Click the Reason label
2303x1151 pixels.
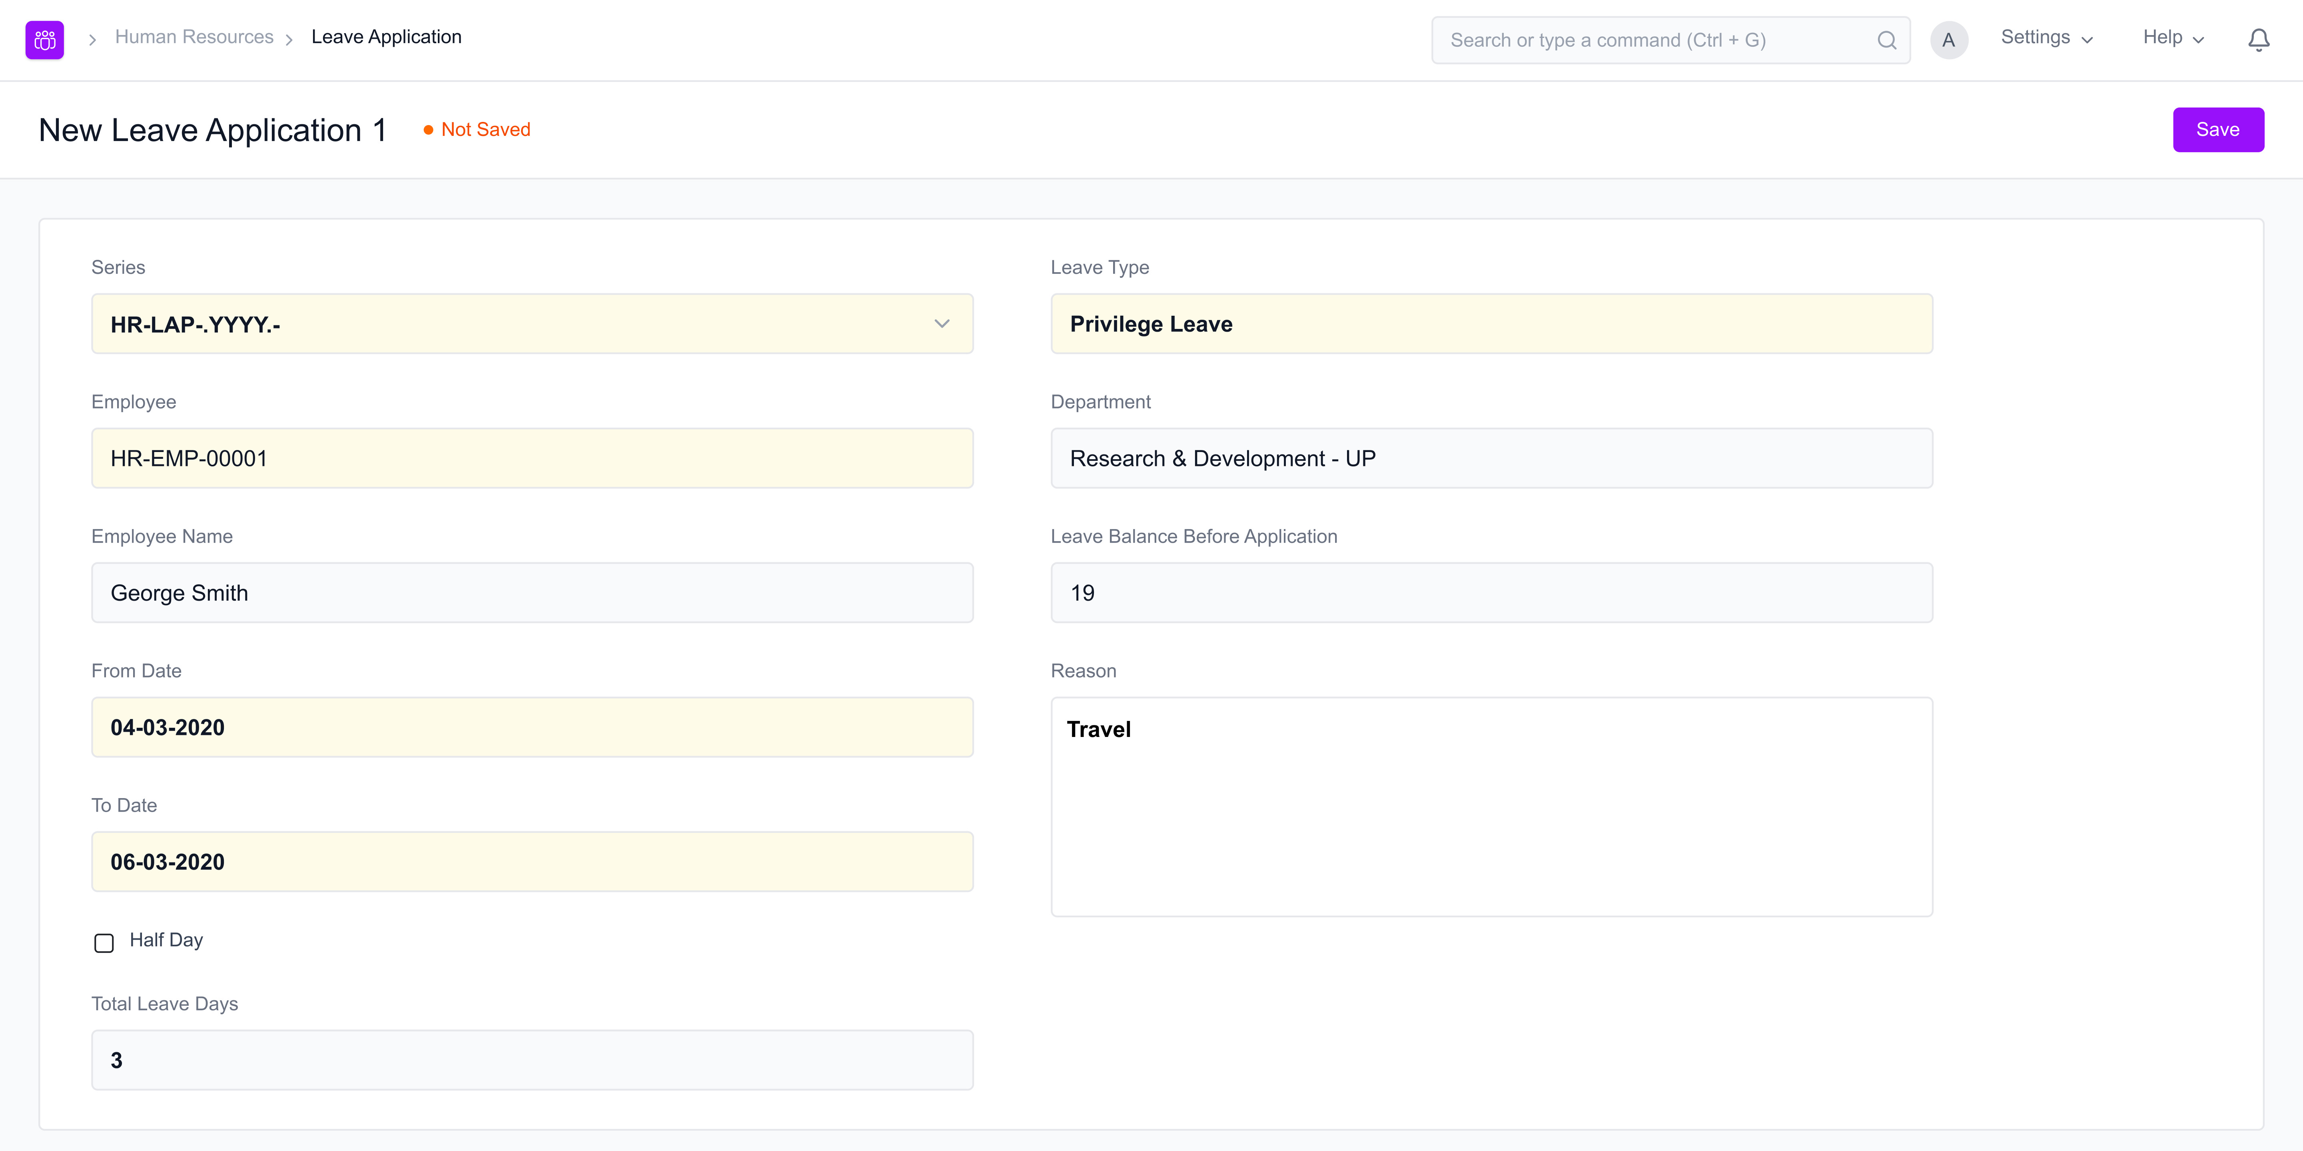point(1084,671)
